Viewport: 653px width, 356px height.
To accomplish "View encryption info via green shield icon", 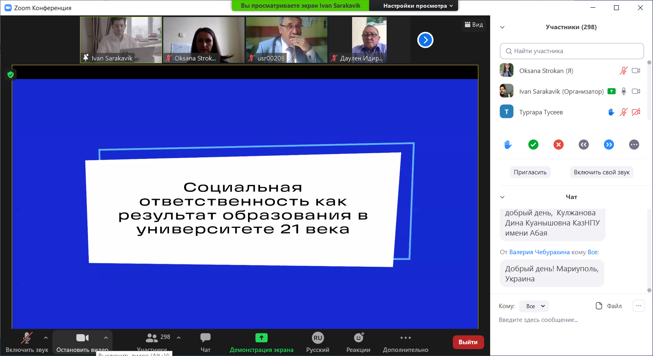I will pos(11,75).
